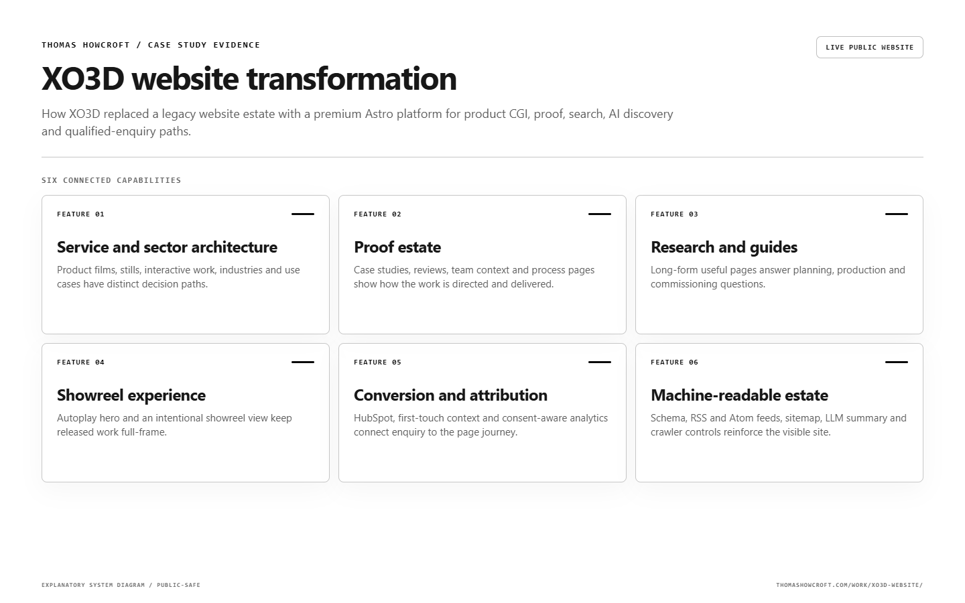The height and width of the screenshot is (603, 965).
Task: Open the Machine-readable estate card title
Action: 739,395
